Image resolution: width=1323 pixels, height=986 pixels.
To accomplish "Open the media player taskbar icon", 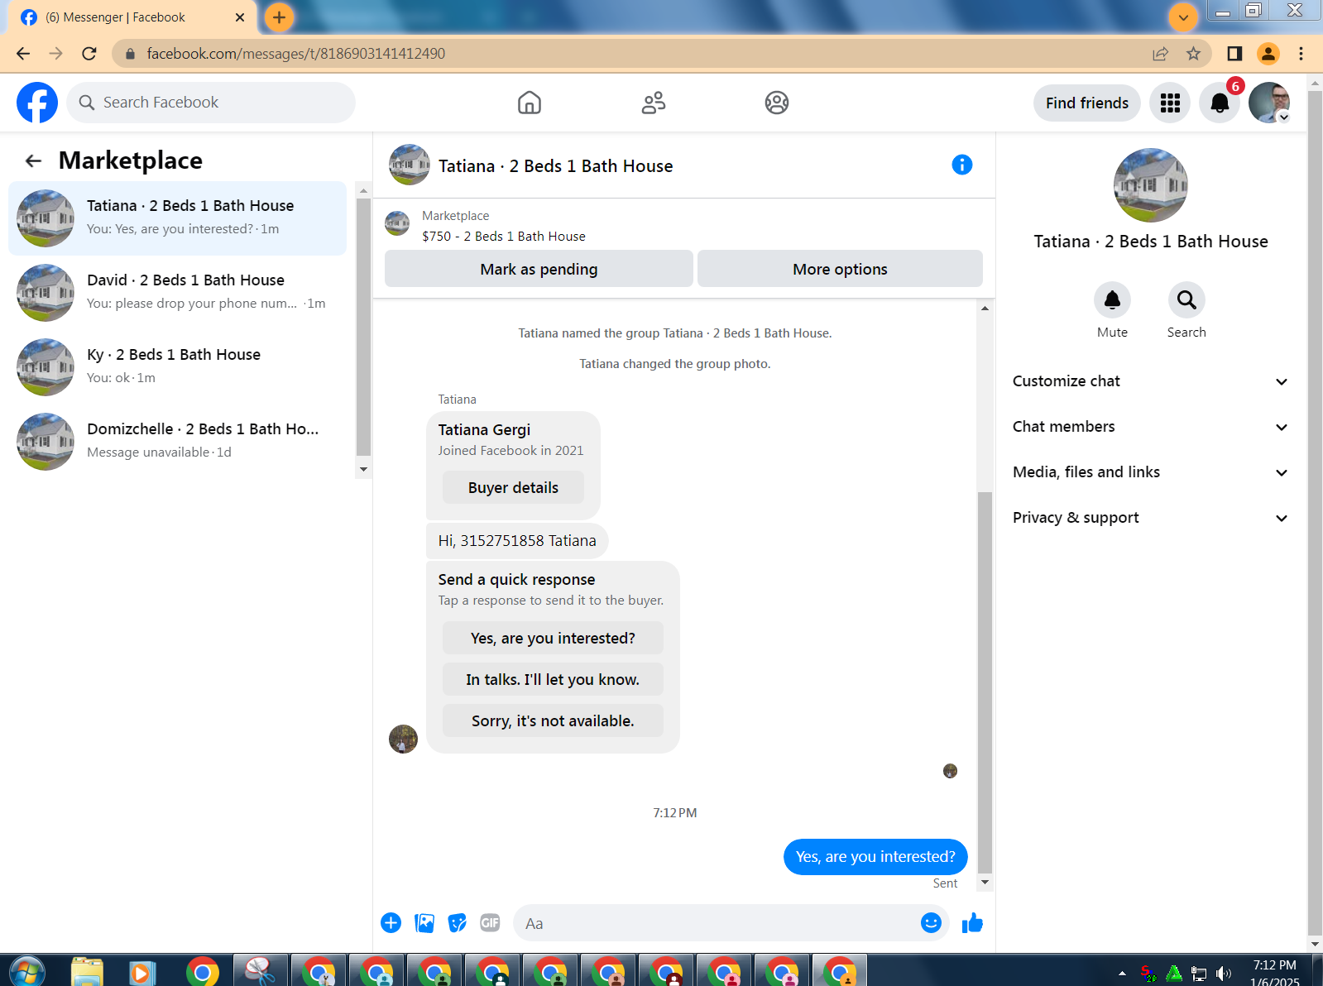I will (x=143, y=971).
